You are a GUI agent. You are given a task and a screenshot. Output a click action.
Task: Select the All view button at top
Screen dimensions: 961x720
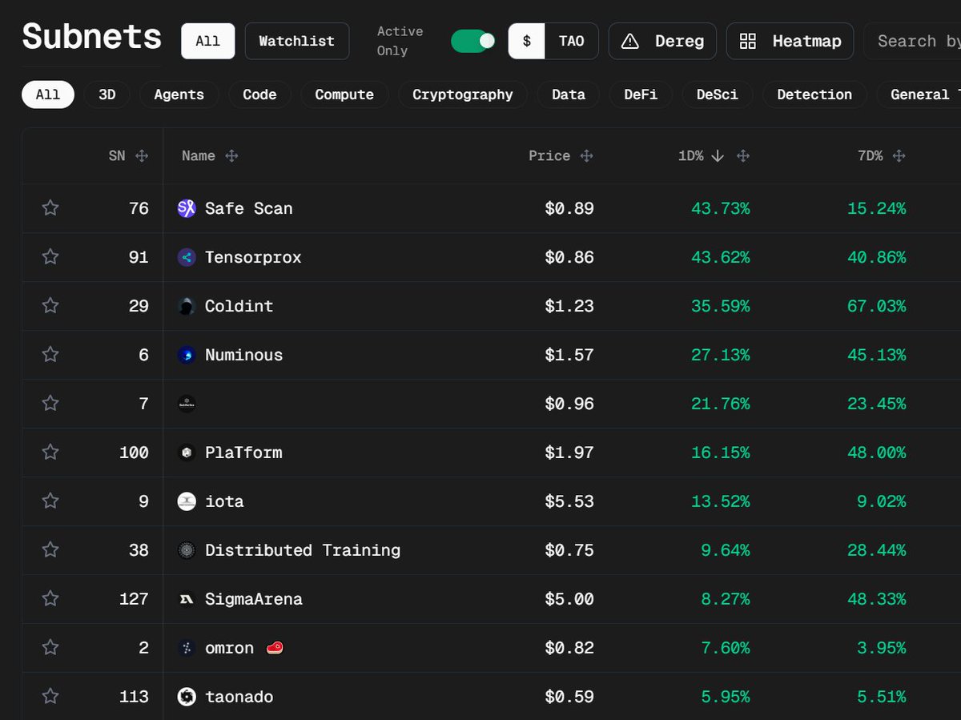point(207,41)
